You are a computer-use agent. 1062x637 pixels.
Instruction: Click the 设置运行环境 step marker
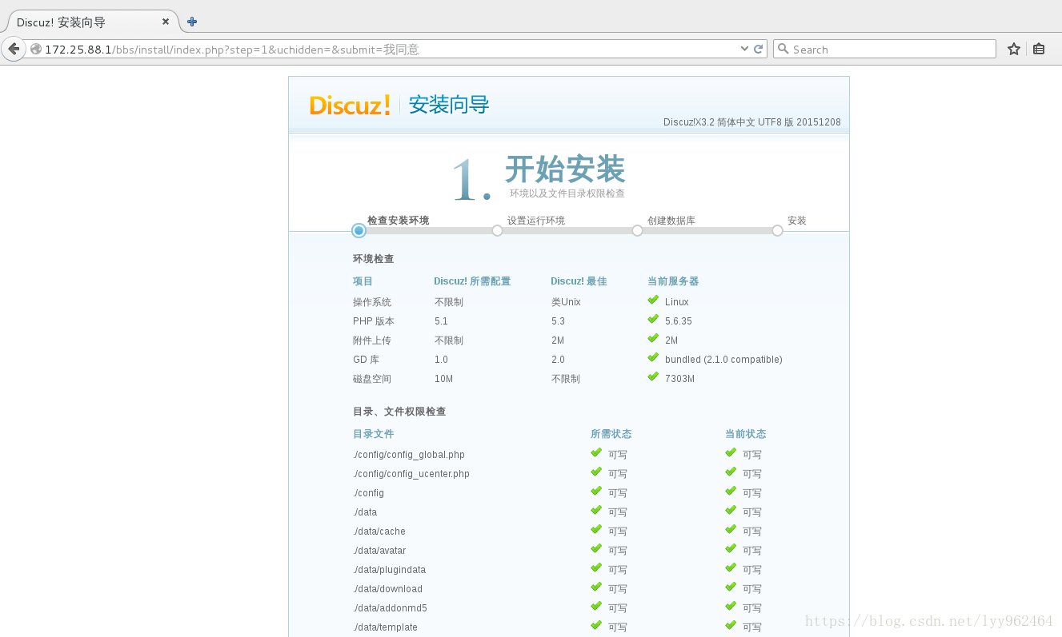click(497, 230)
